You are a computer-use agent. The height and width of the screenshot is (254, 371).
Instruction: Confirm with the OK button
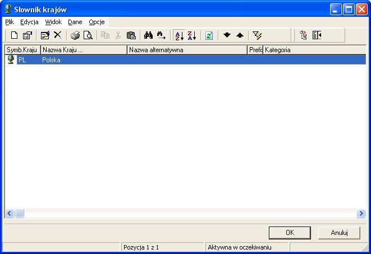point(290,233)
